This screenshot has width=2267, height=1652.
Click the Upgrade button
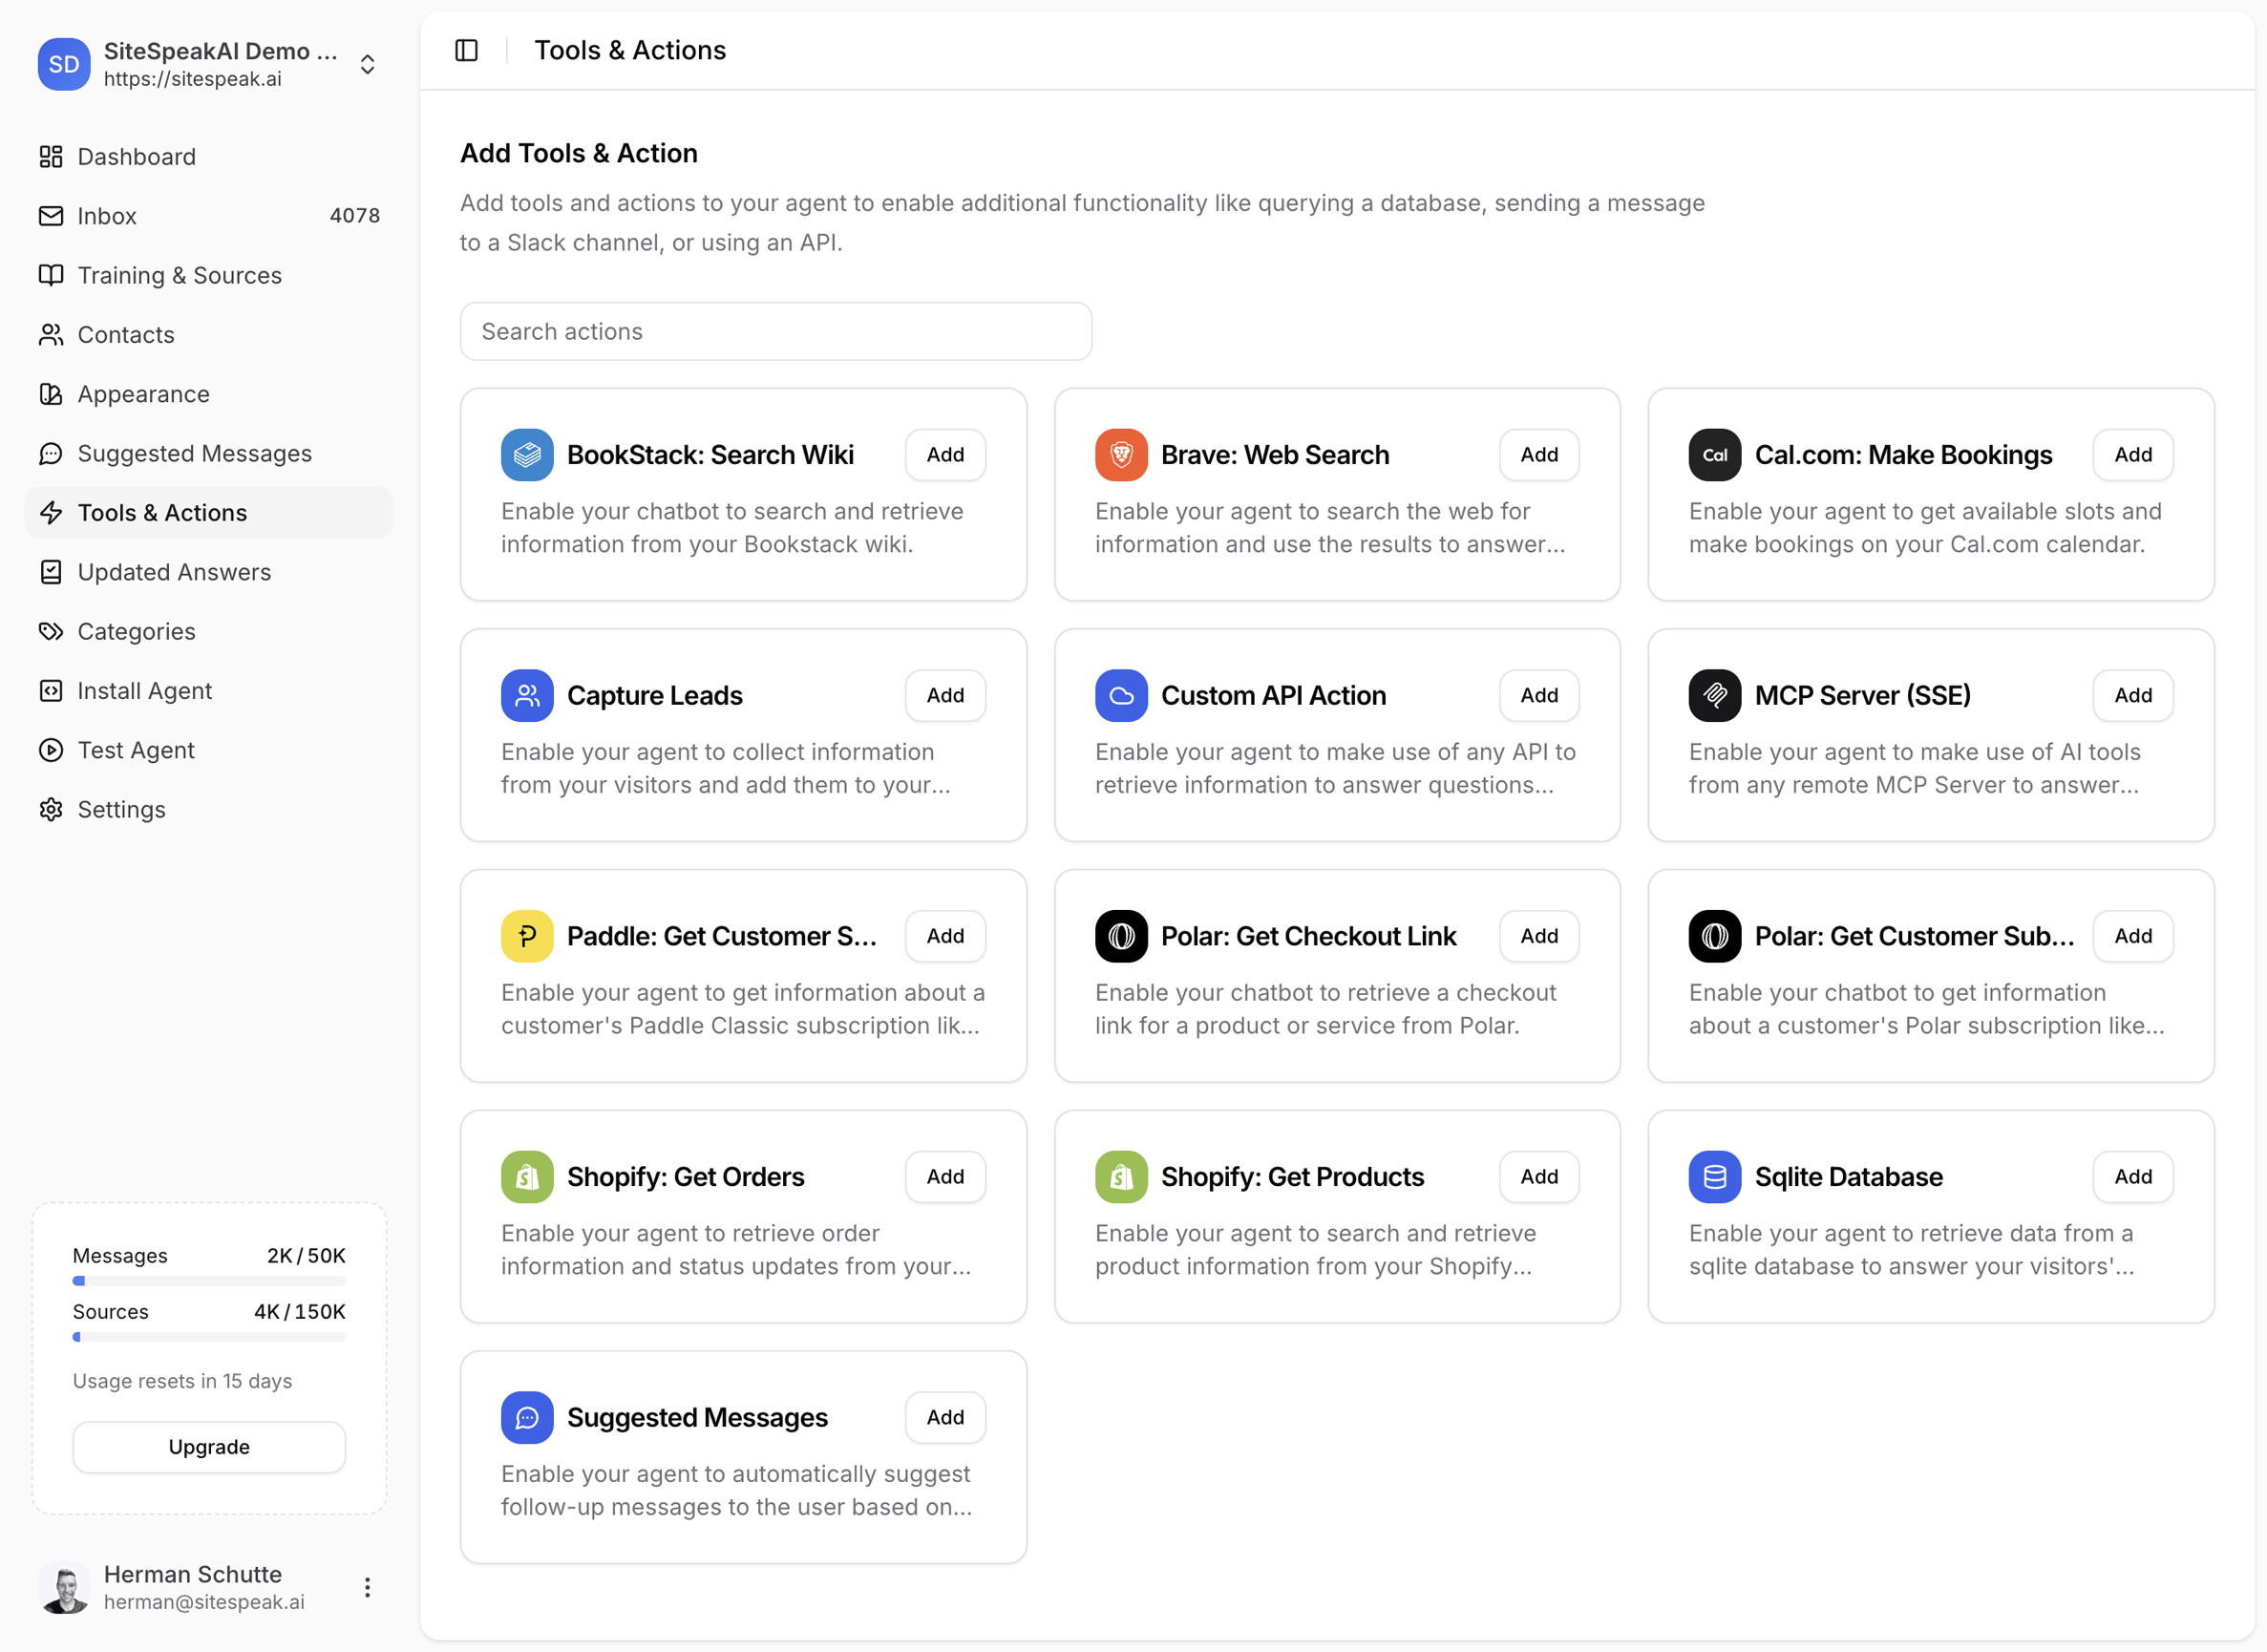209,1446
